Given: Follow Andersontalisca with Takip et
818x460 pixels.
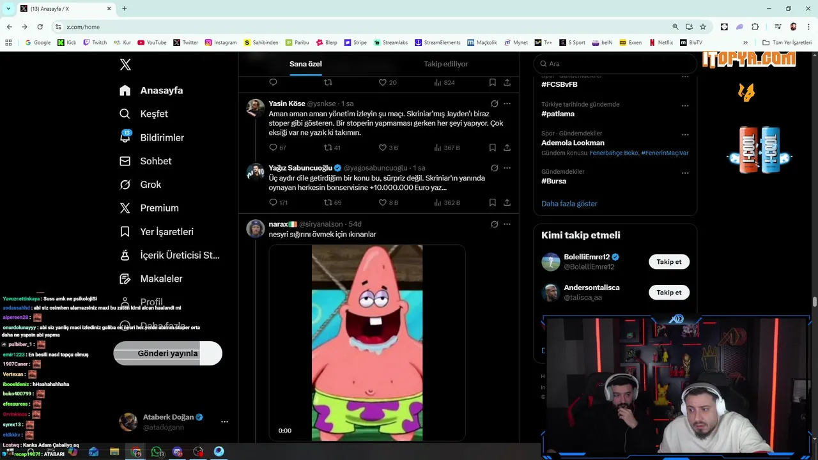Looking at the screenshot, I should pos(669,293).
